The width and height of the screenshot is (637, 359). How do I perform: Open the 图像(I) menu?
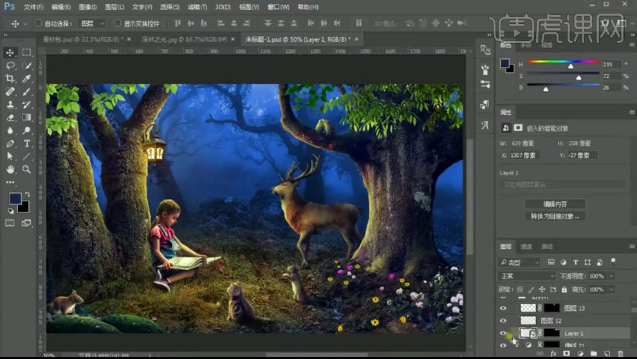click(x=88, y=7)
